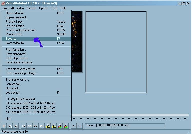
Task: Choose Preview filtered... entry
Action: pos(36,26)
